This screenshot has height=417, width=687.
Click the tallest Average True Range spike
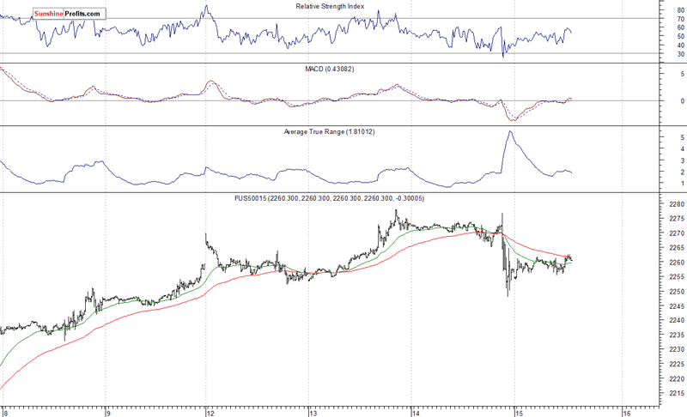509,132
